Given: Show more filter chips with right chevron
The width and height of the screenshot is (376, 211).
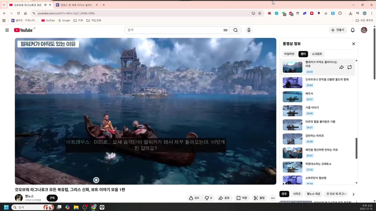Looking at the screenshot, I should pyautogui.click(x=353, y=194).
